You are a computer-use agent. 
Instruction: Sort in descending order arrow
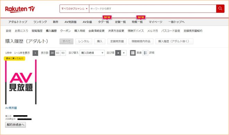118,53
